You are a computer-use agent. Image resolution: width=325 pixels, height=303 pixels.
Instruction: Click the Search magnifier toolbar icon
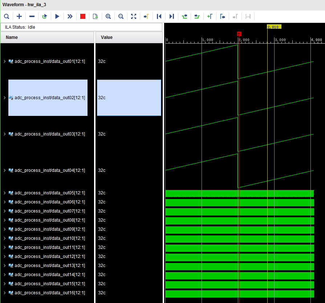[7, 16]
